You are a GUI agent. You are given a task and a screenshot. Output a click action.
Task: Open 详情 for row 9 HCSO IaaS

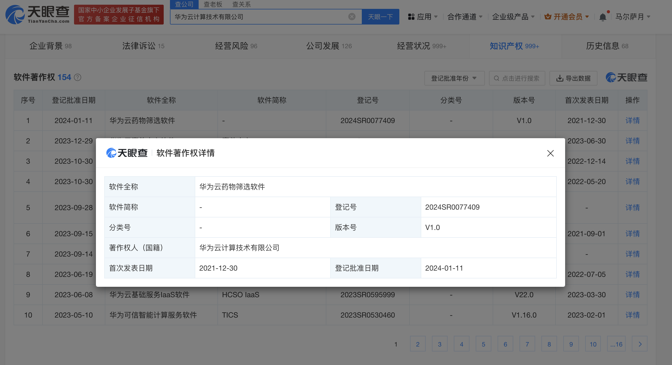632,295
